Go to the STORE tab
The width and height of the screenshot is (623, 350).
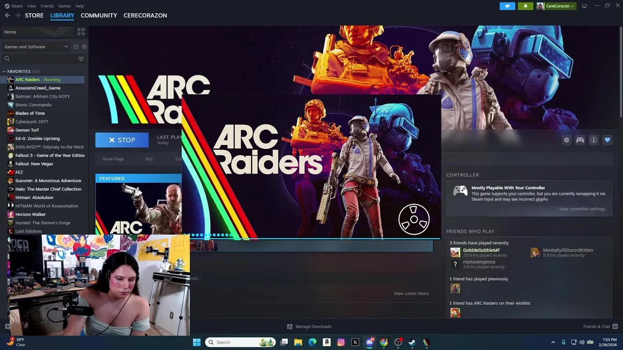coord(34,16)
